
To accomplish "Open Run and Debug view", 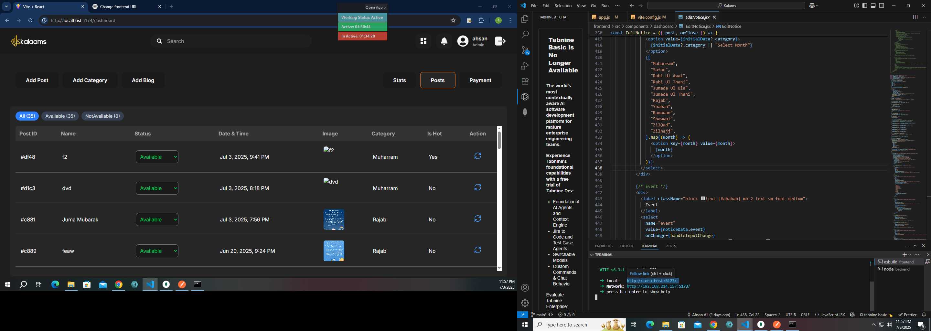I will pos(525,66).
